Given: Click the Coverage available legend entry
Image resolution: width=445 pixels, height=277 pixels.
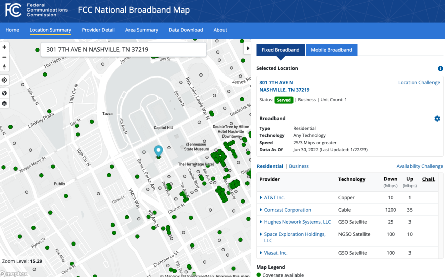Looking at the screenshot, I should point(280,275).
